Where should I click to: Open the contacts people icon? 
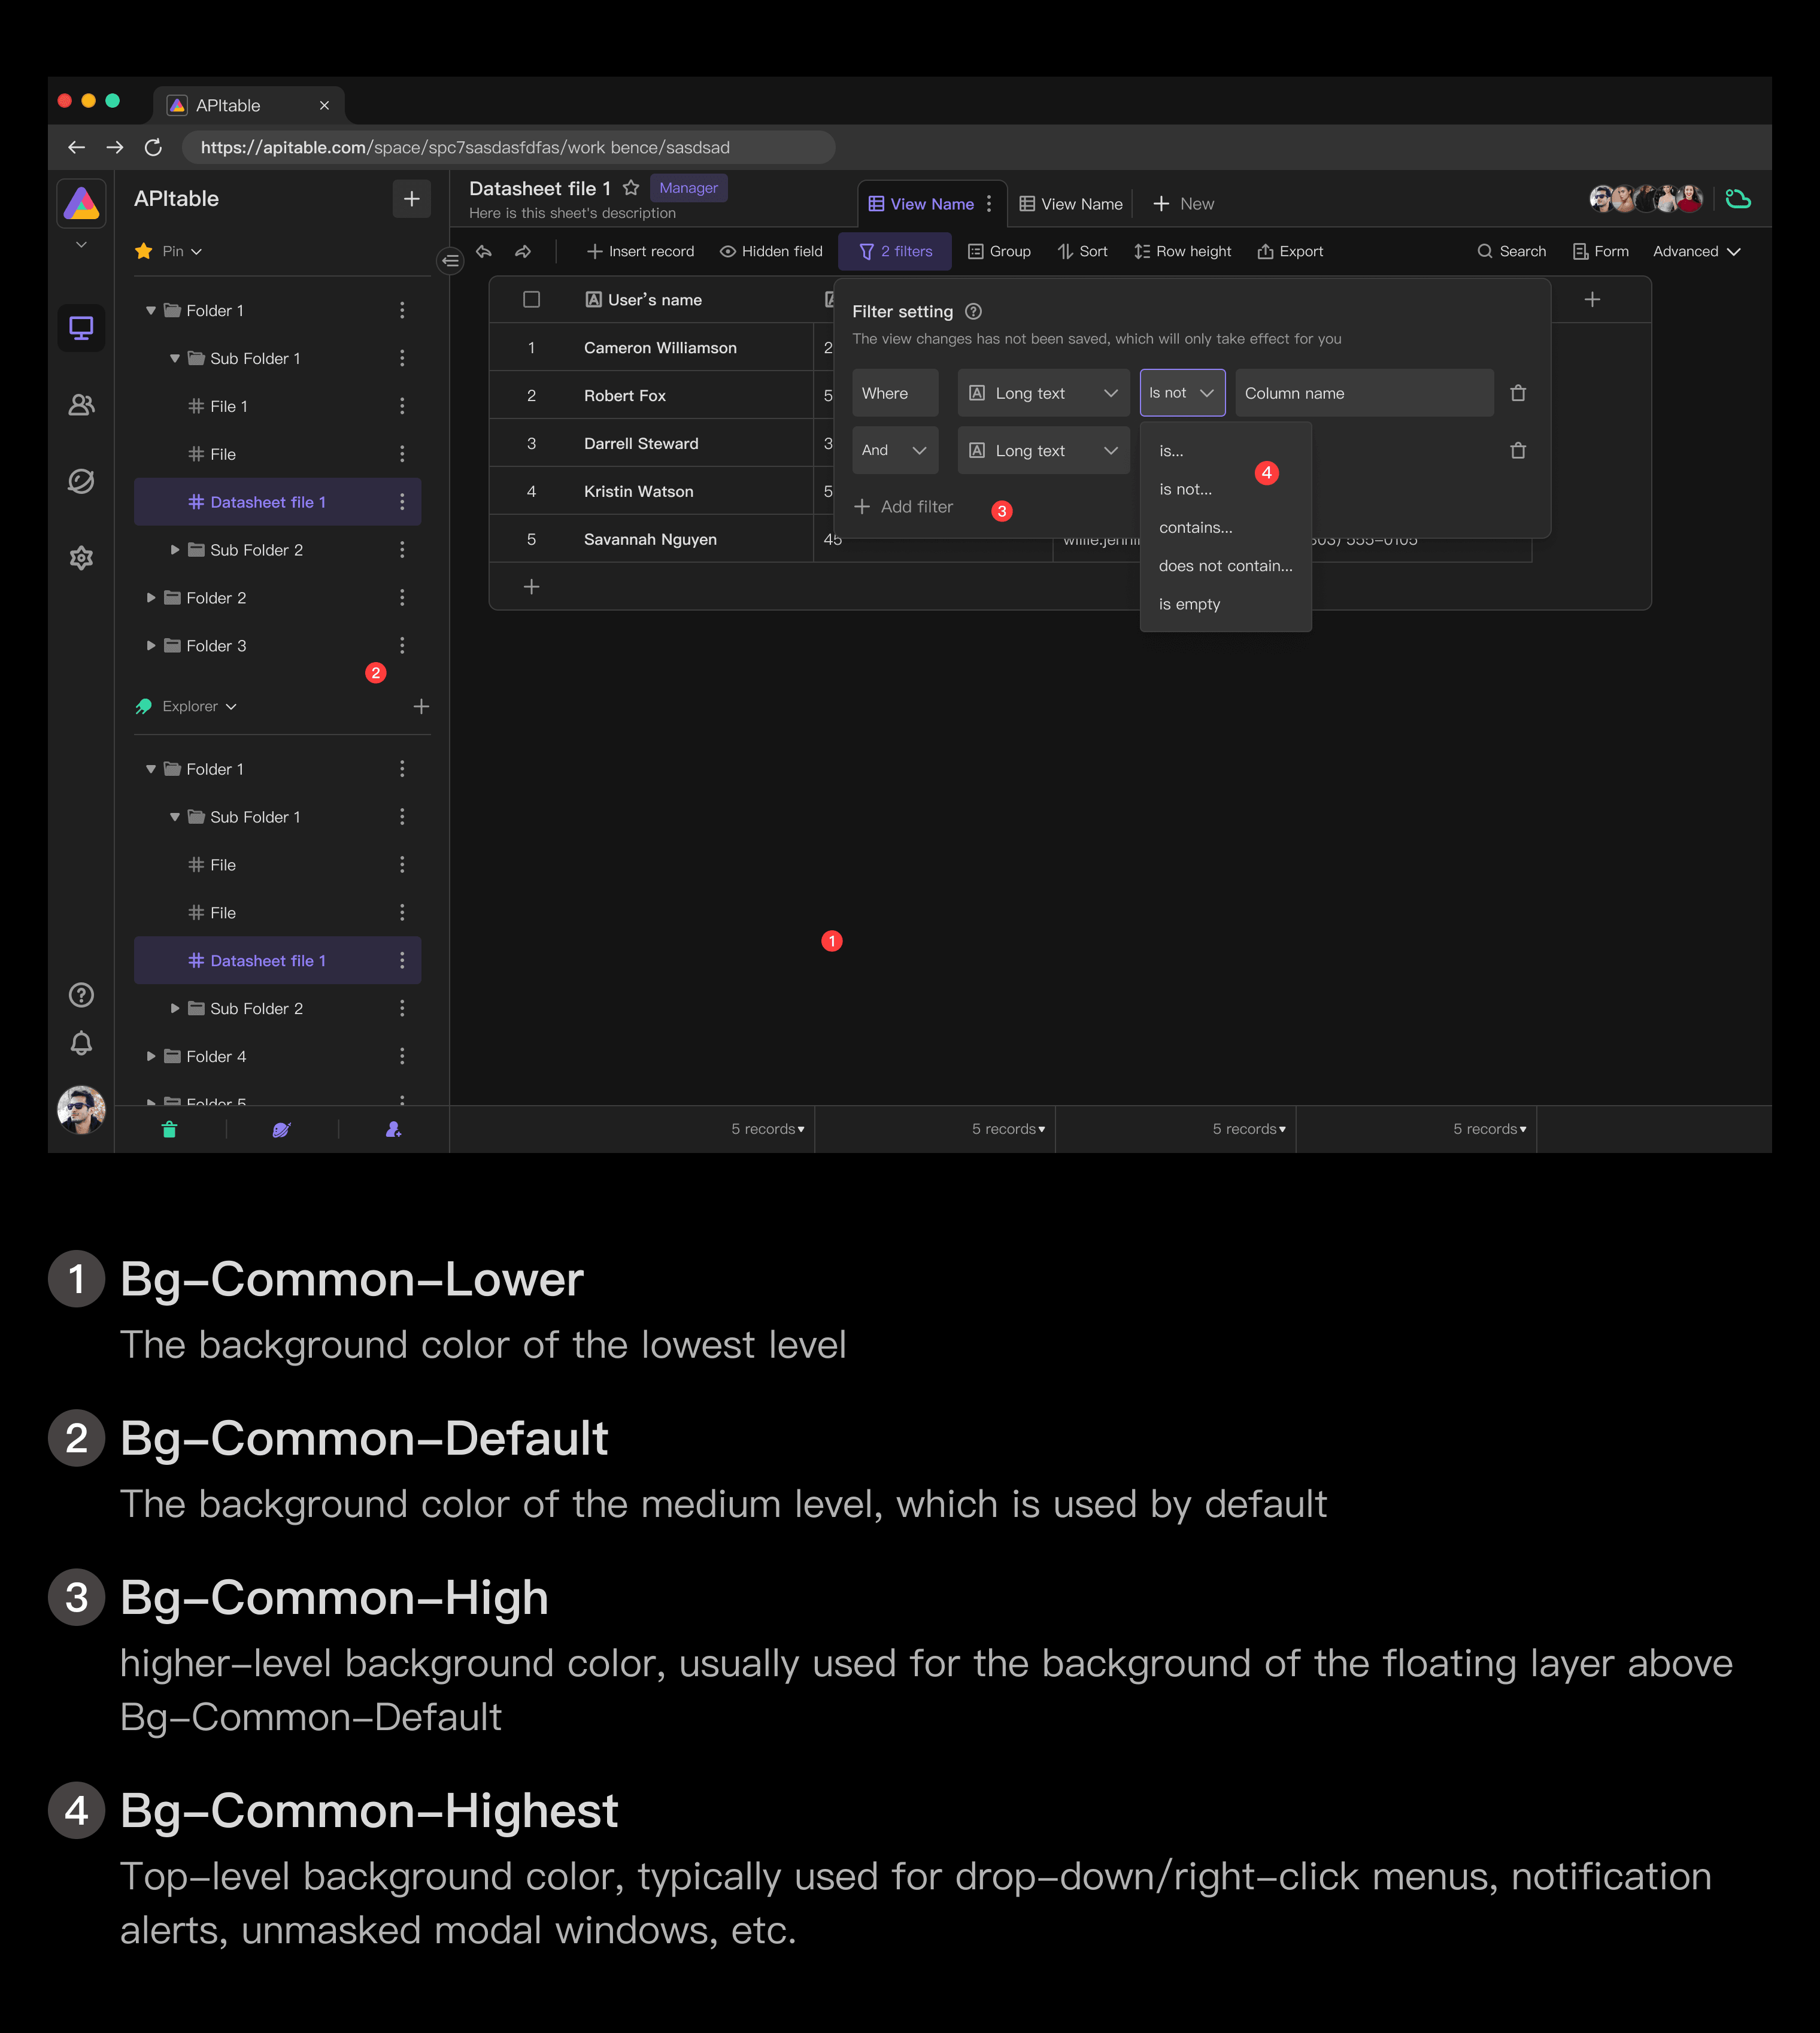(81, 404)
